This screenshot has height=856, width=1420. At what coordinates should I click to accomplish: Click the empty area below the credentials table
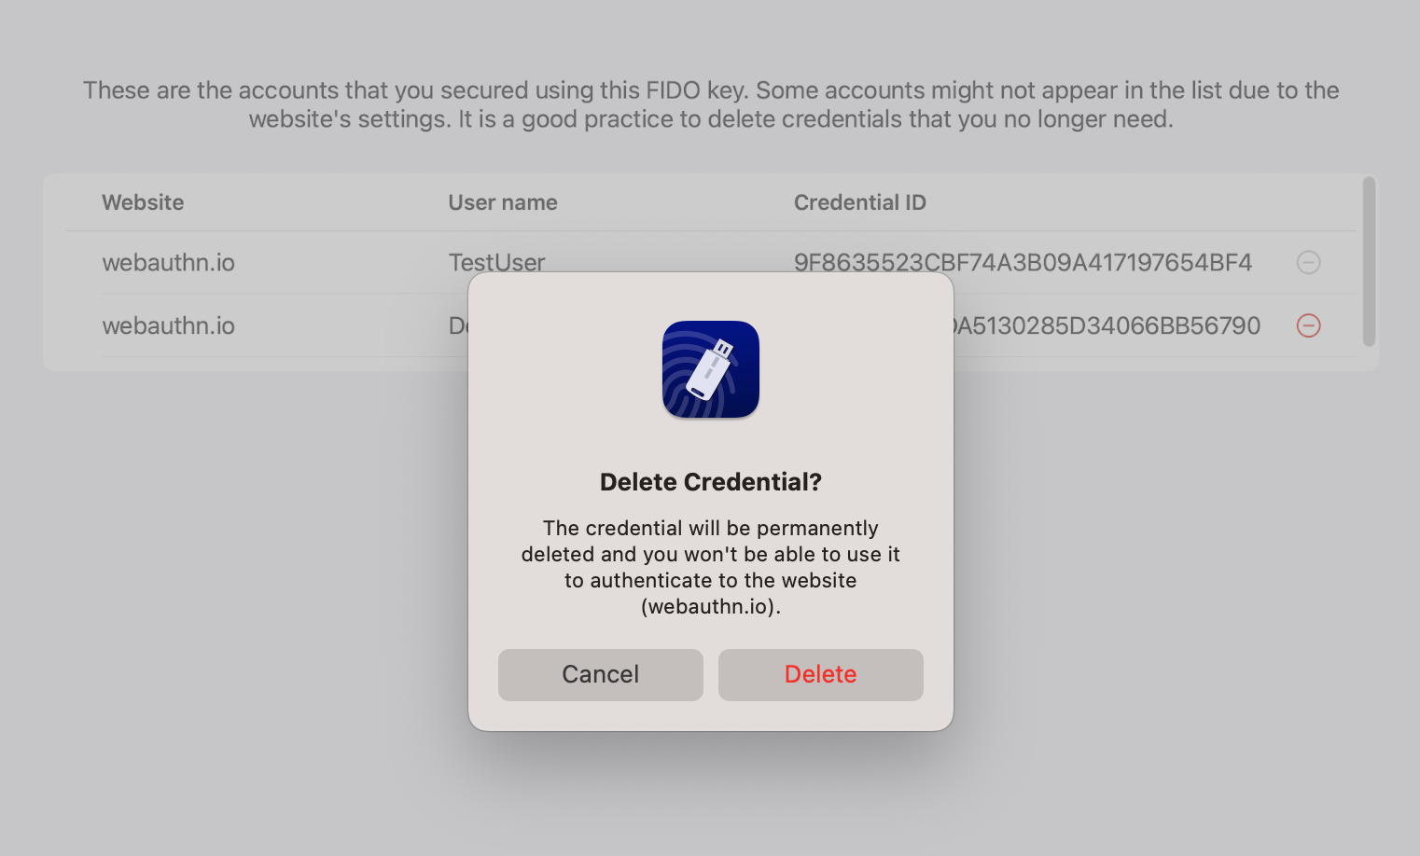[233, 559]
